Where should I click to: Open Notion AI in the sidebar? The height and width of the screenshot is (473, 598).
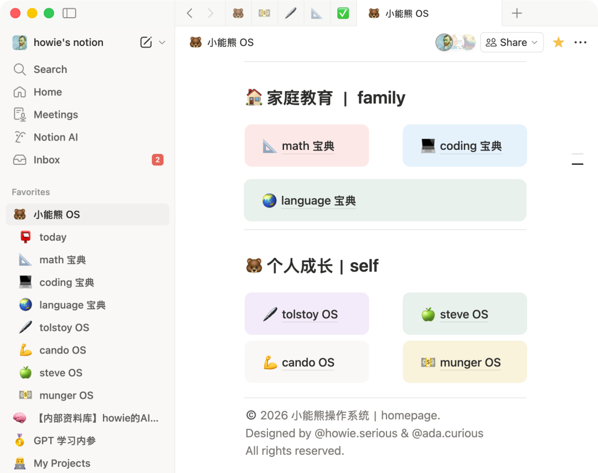coord(87,137)
